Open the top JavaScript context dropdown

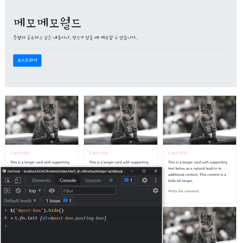35,191
